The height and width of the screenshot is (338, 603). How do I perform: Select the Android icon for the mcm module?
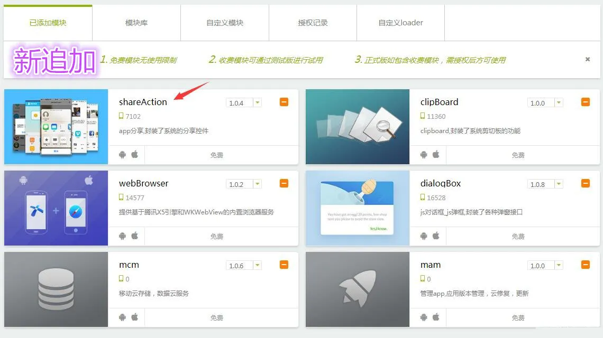point(122,317)
